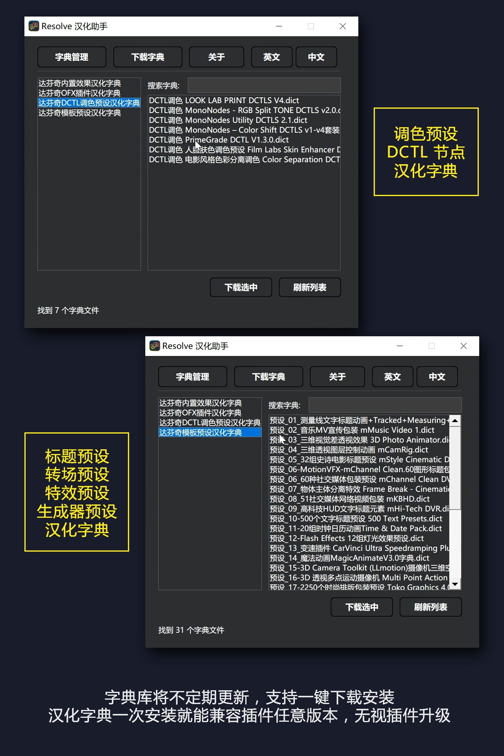Close the 预设-list Resolve 汉化助手 window

click(x=463, y=346)
